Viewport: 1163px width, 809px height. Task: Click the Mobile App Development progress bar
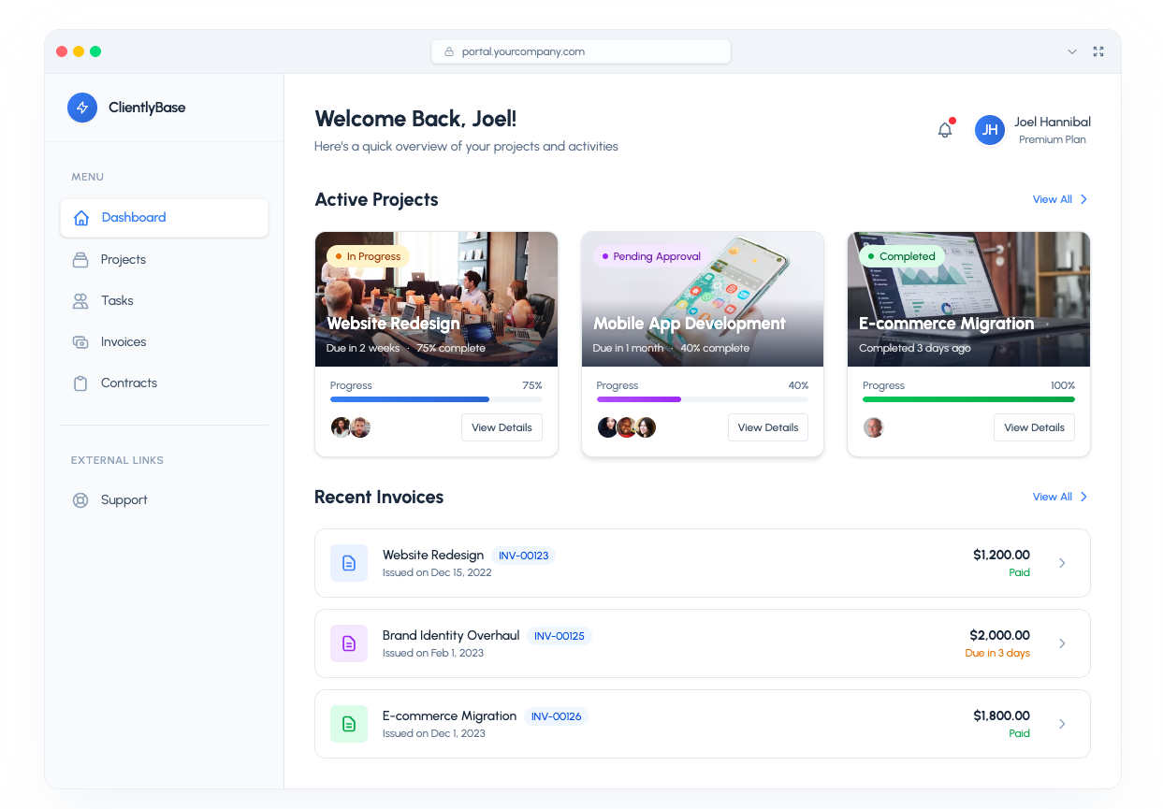point(702,398)
